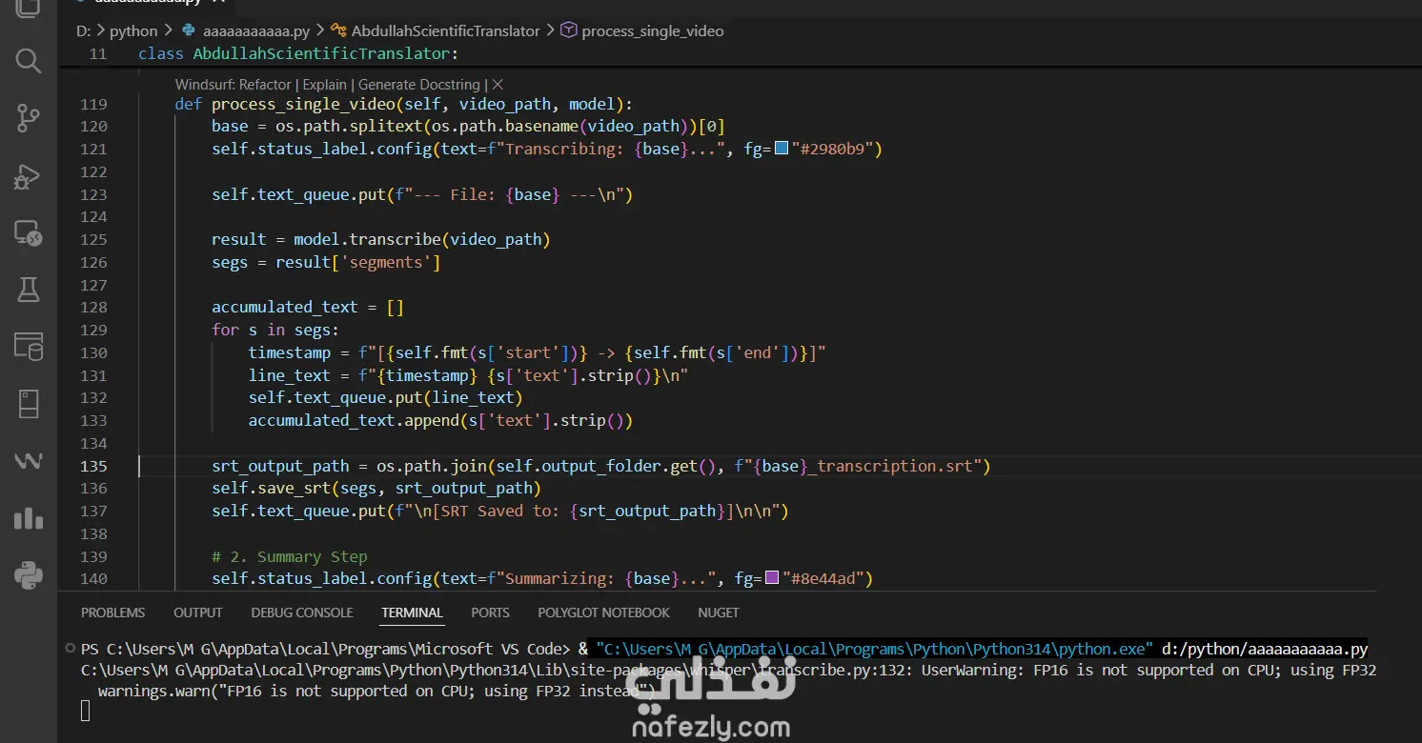
Task: Open the Python extension view
Action: click(29, 575)
